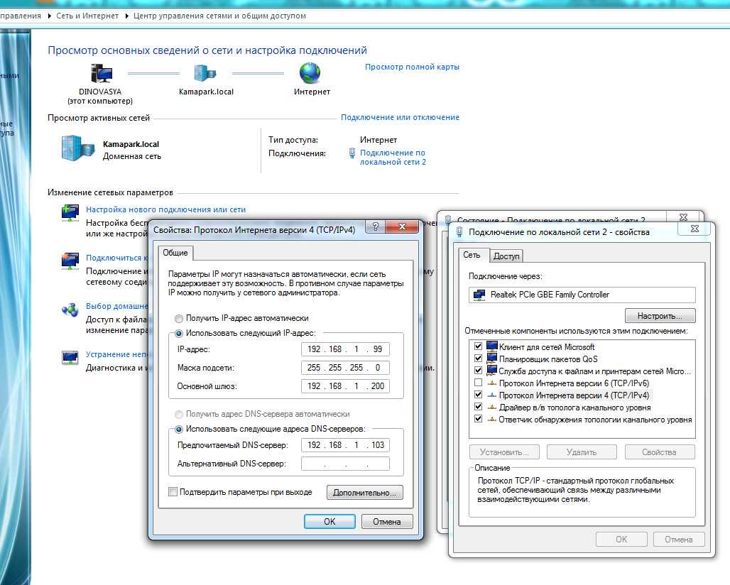Screen dimensions: 730x585
Task: Click the Основной шлюз field
Action: pyautogui.click(x=345, y=386)
